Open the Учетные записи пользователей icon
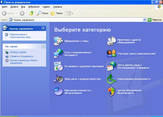The height and width of the screenshot is (117, 163). 112,53
